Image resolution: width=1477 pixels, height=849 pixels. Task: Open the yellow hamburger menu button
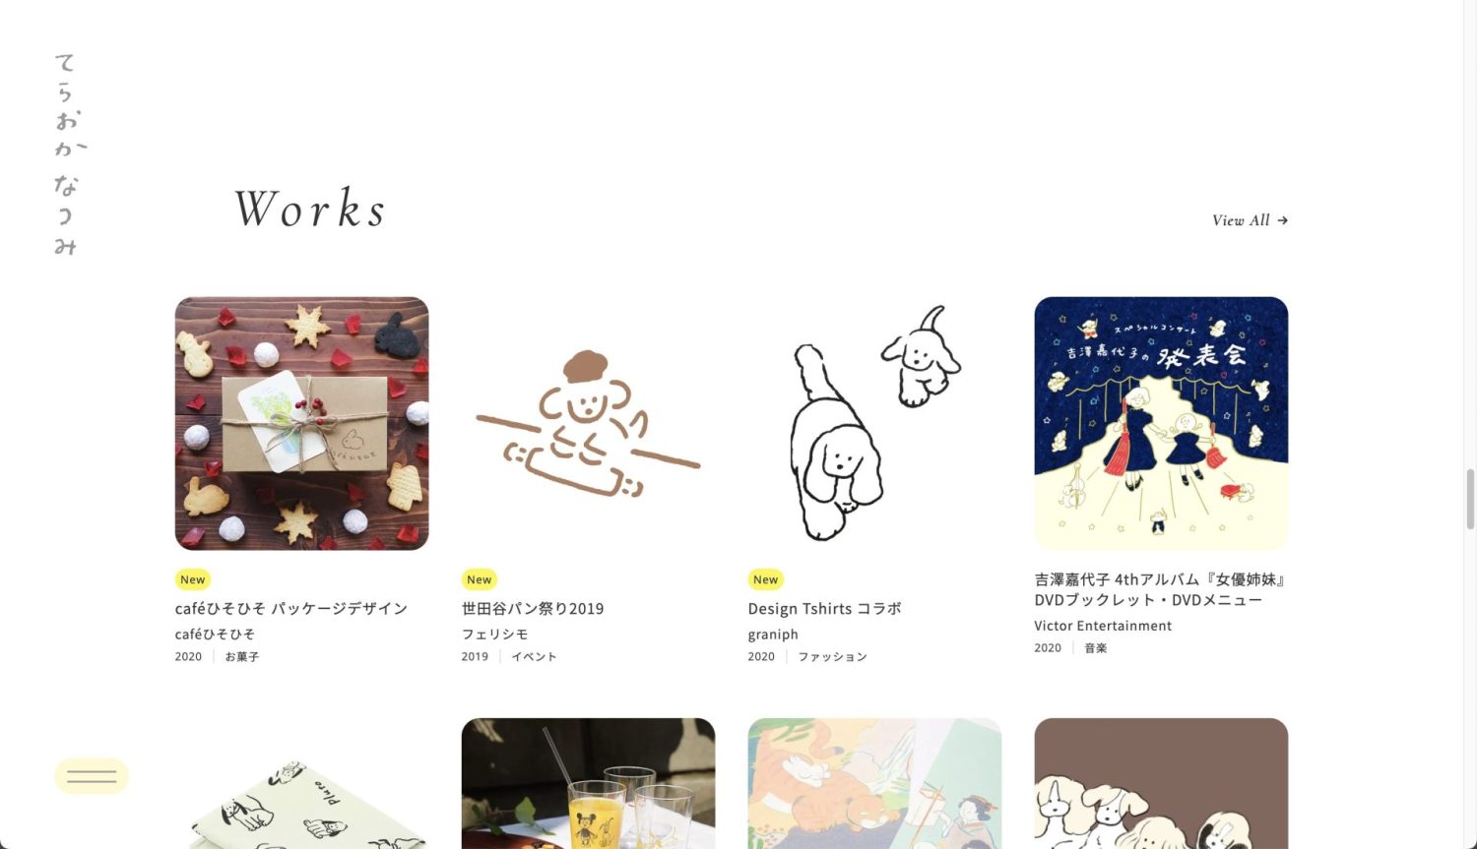click(92, 776)
